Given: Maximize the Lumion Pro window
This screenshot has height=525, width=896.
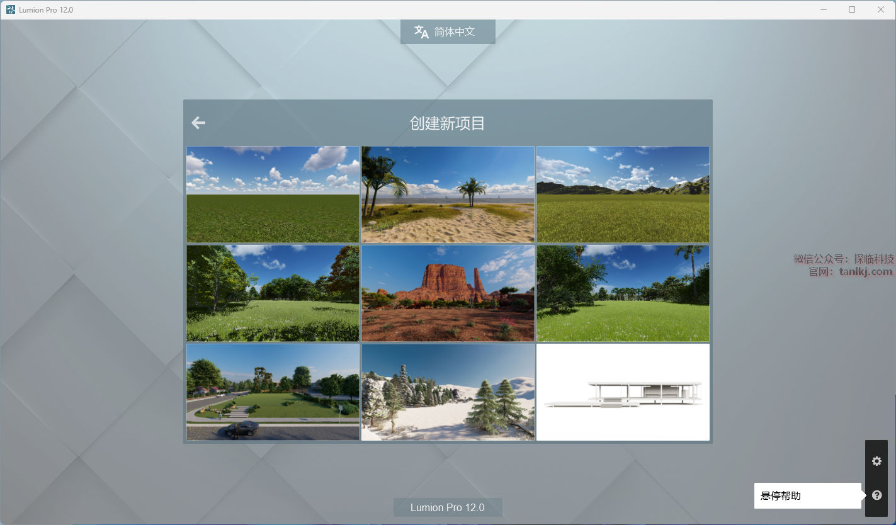Looking at the screenshot, I should 852,9.
